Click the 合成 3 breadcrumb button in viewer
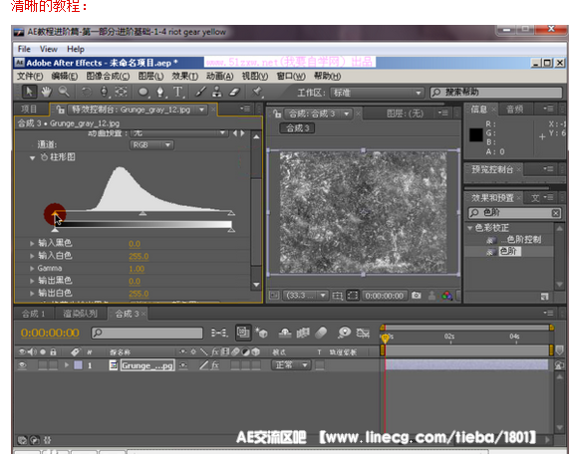Image resolution: width=571 pixels, height=454 pixels. tap(297, 128)
